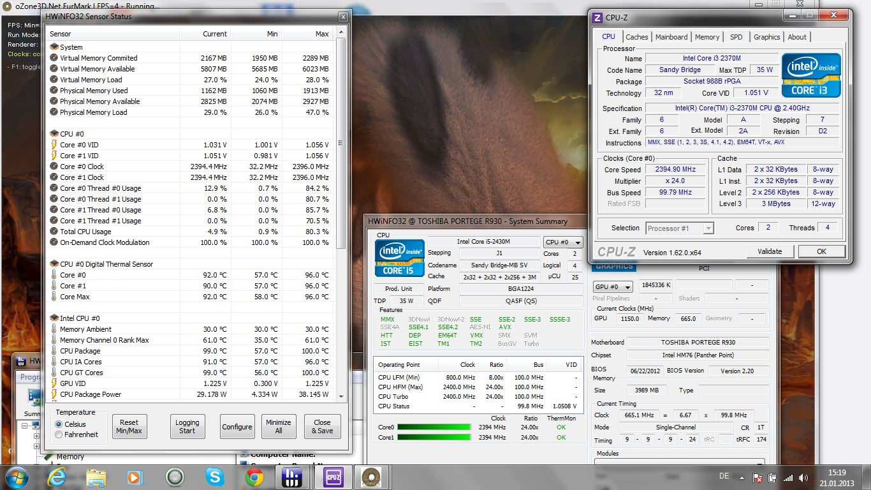Screen dimensions: 871x490
Task: Click the lightning icon beside CPU Package Power
Action: [54, 394]
